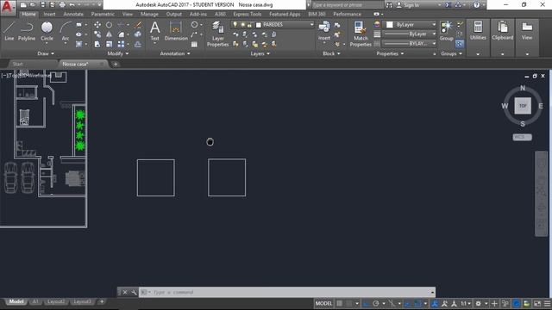The width and height of the screenshot is (552, 310).
Task: Expand the Annotation panel
Action: [x=175, y=53]
